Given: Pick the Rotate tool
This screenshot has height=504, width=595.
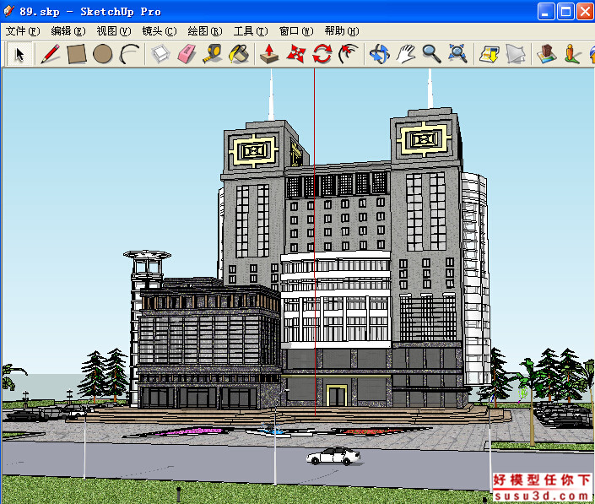Looking at the screenshot, I should tap(322, 54).
